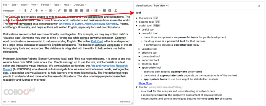The image size is (266, 106).
Task: Collapse the 'appropriate tool' node
Action: 140,68
